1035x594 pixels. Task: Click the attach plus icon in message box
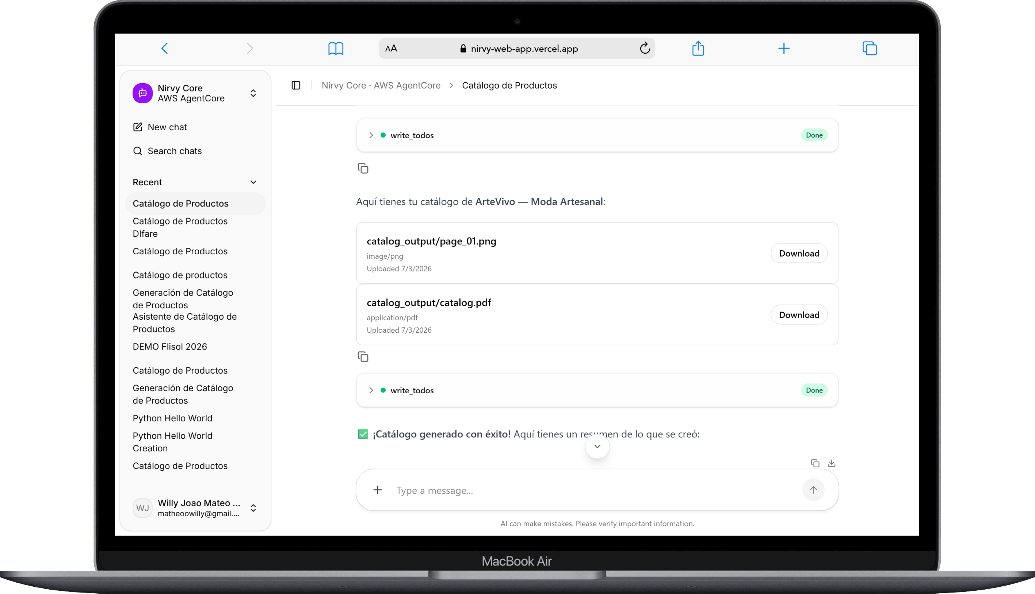(x=378, y=490)
